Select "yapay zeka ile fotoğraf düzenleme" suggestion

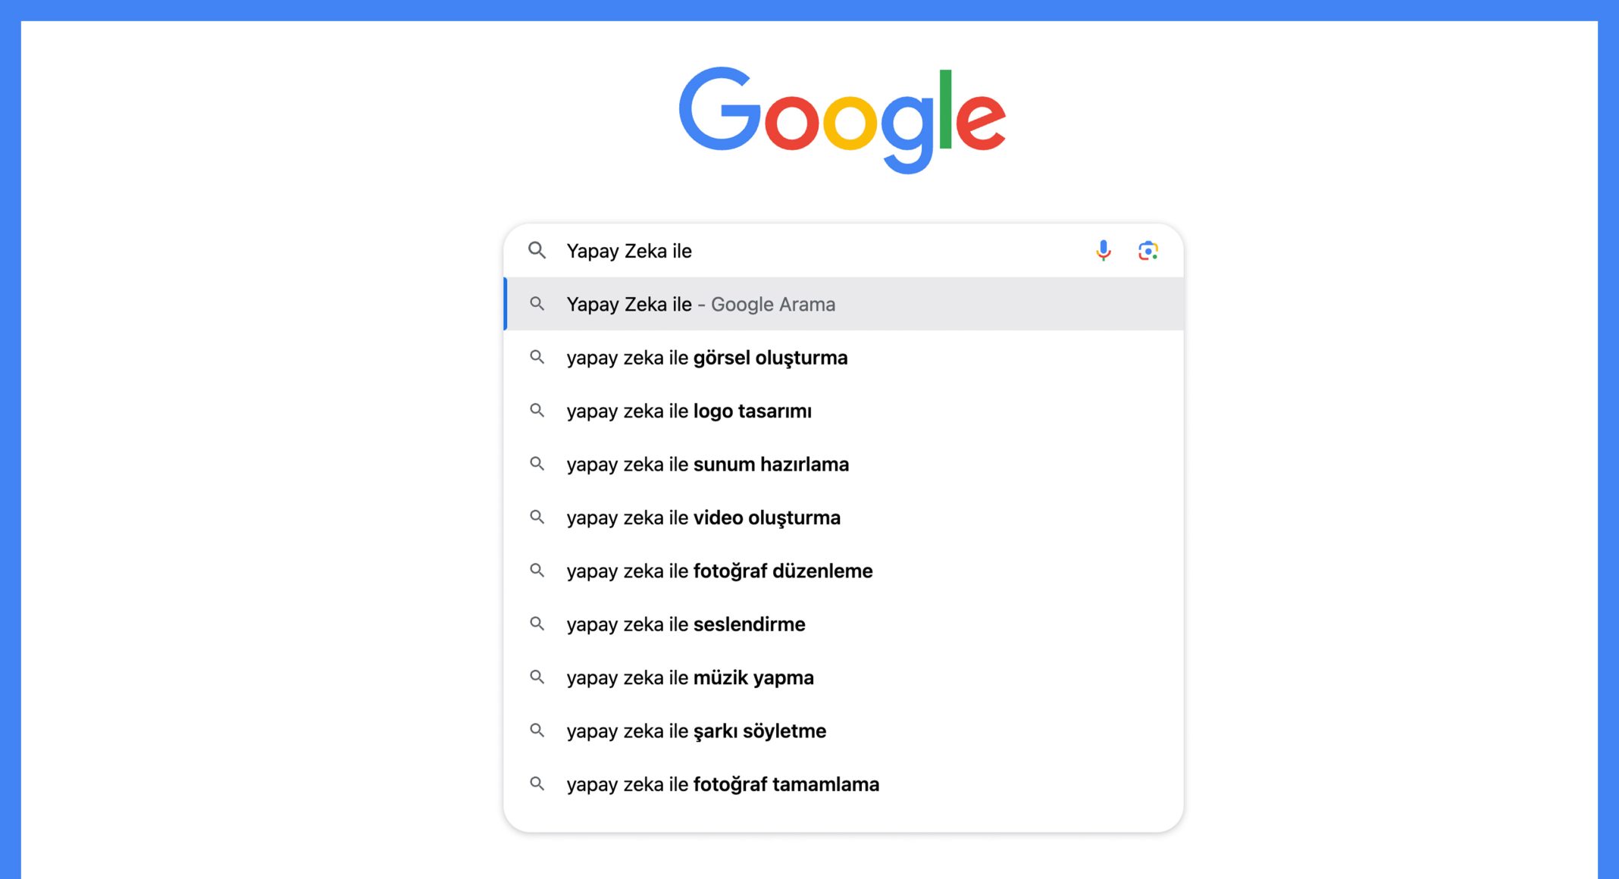point(844,571)
